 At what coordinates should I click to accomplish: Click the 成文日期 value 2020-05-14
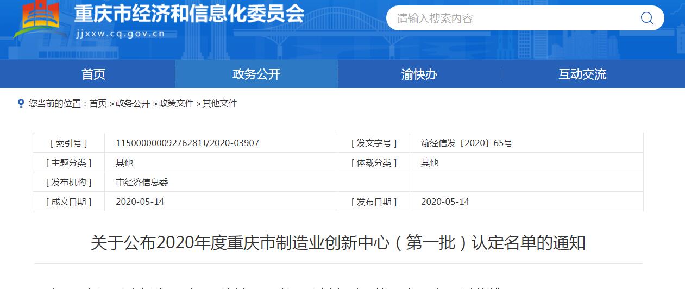point(140,202)
